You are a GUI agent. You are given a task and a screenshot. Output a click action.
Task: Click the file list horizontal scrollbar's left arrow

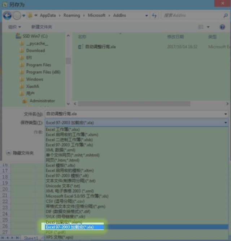pos(75,104)
